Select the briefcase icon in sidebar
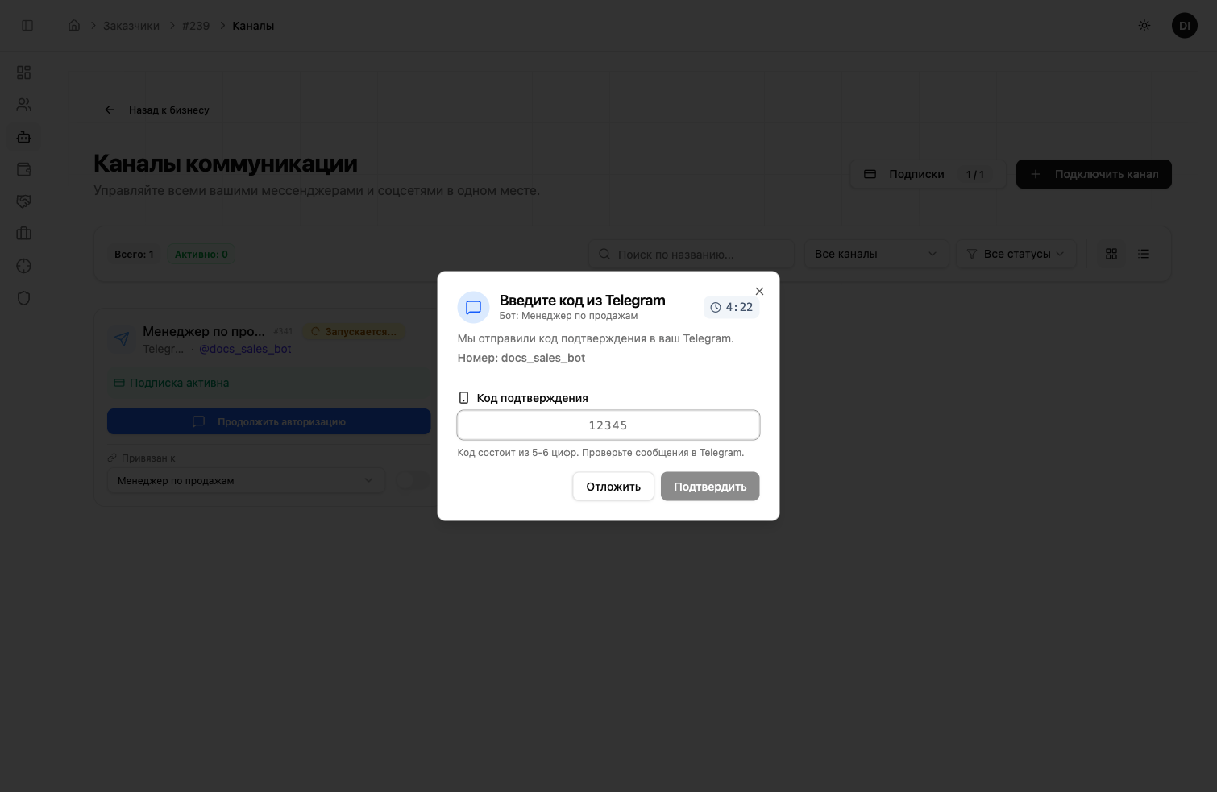The width and height of the screenshot is (1217, 792). pyautogui.click(x=23, y=234)
